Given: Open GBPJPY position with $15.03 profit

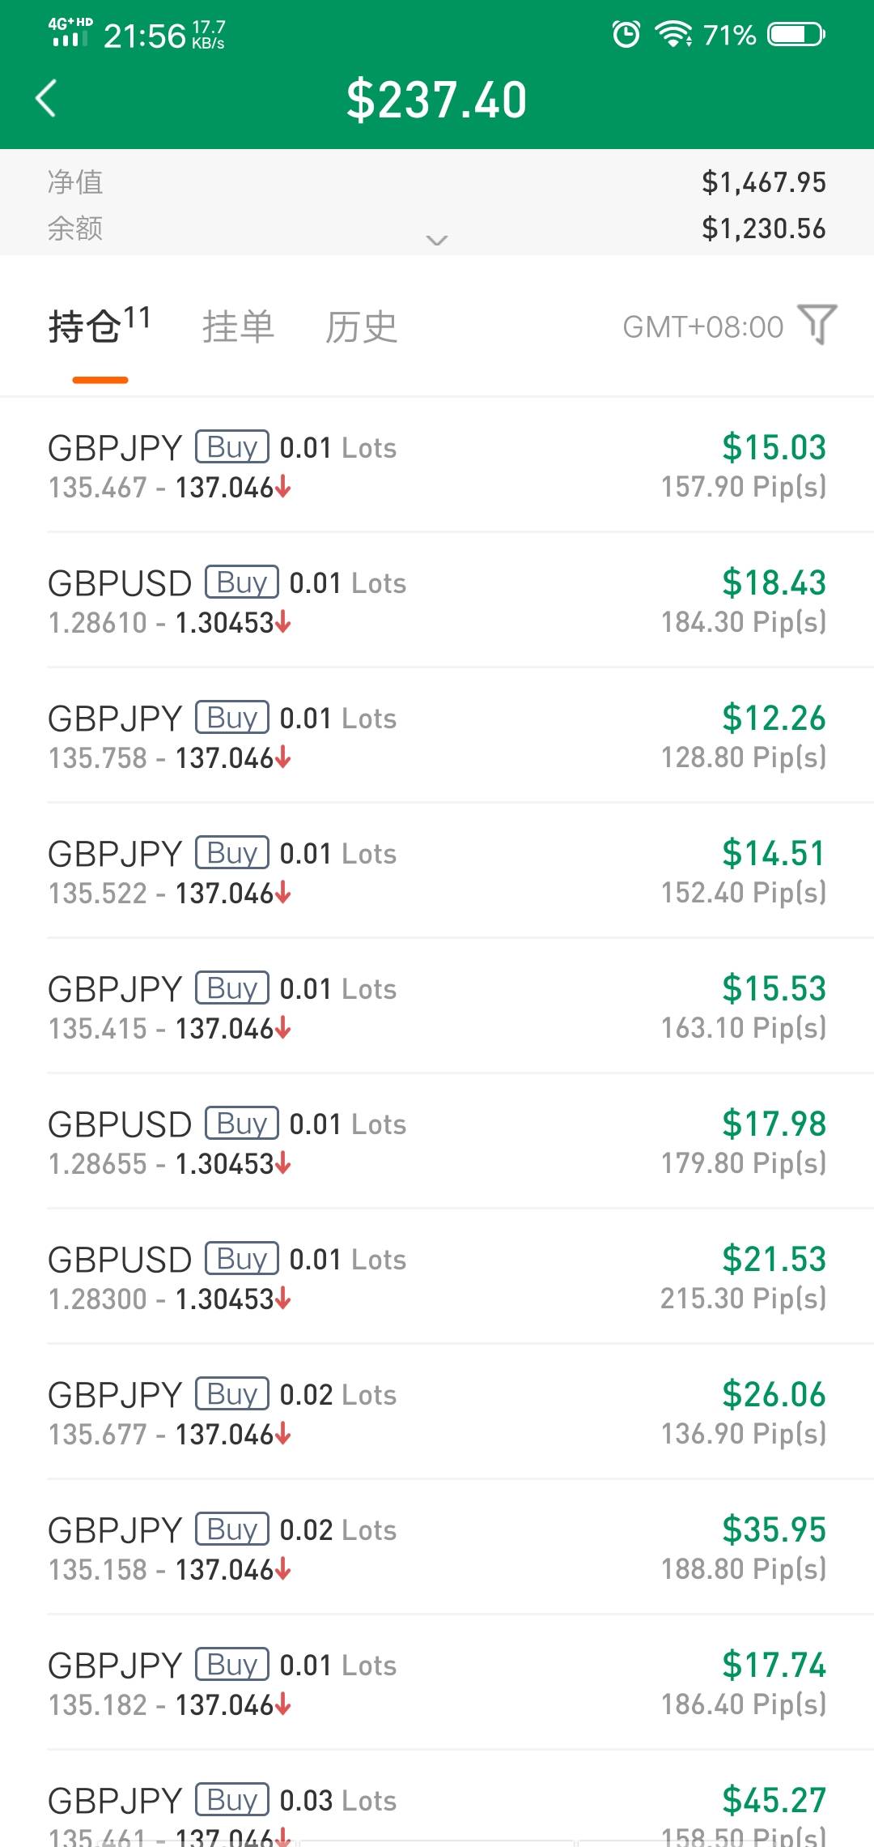Looking at the screenshot, I should [x=437, y=466].
